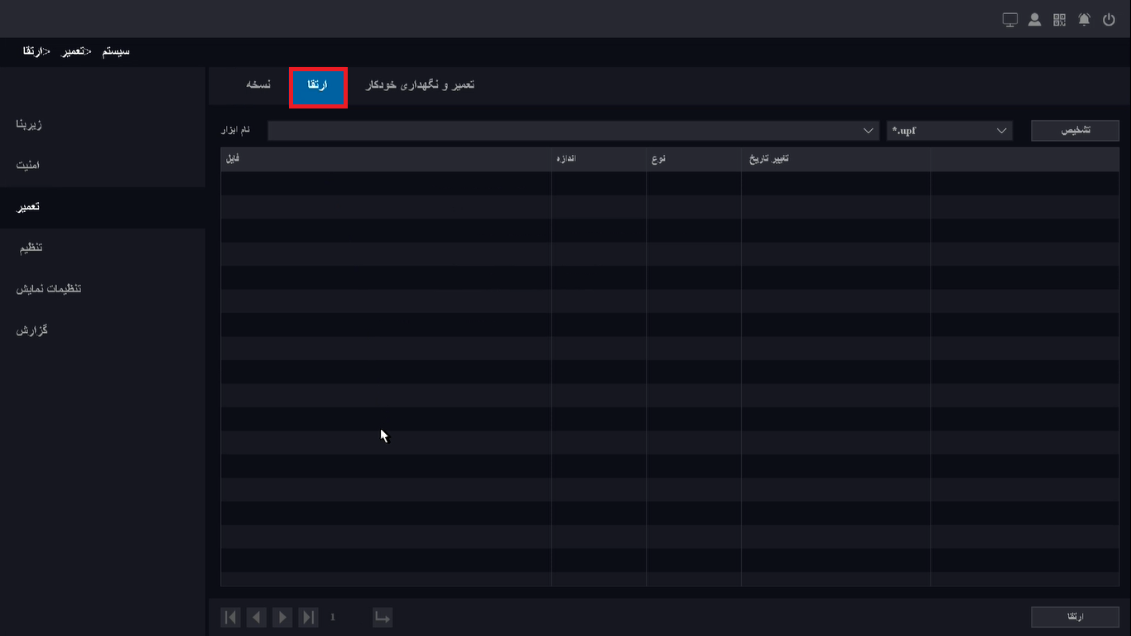The image size is (1131, 636).
Task: Go to first page in pagination
Action: (x=231, y=617)
